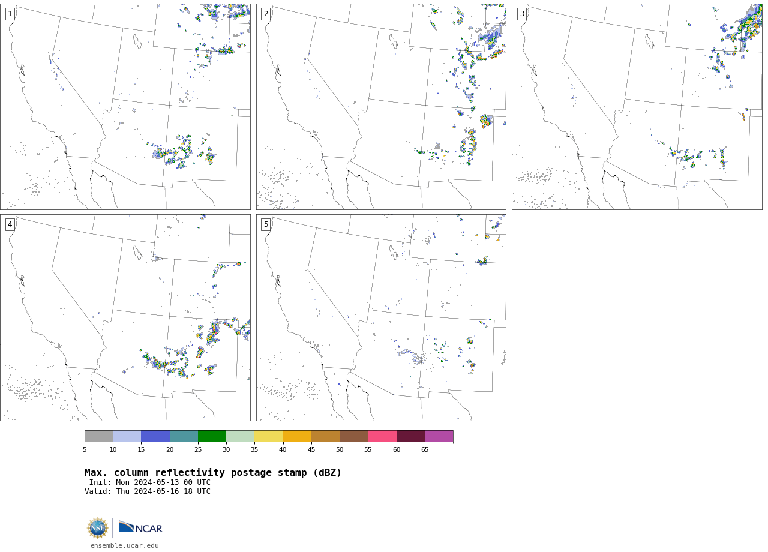This screenshot has height=552, width=768.
Task: Click the orange 40-45 dBZ swatch
Action: (297, 436)
